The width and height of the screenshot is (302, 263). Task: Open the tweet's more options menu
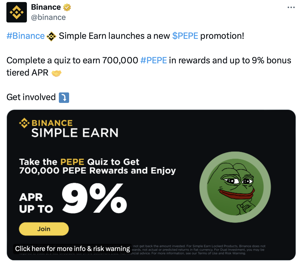[291, 7]
